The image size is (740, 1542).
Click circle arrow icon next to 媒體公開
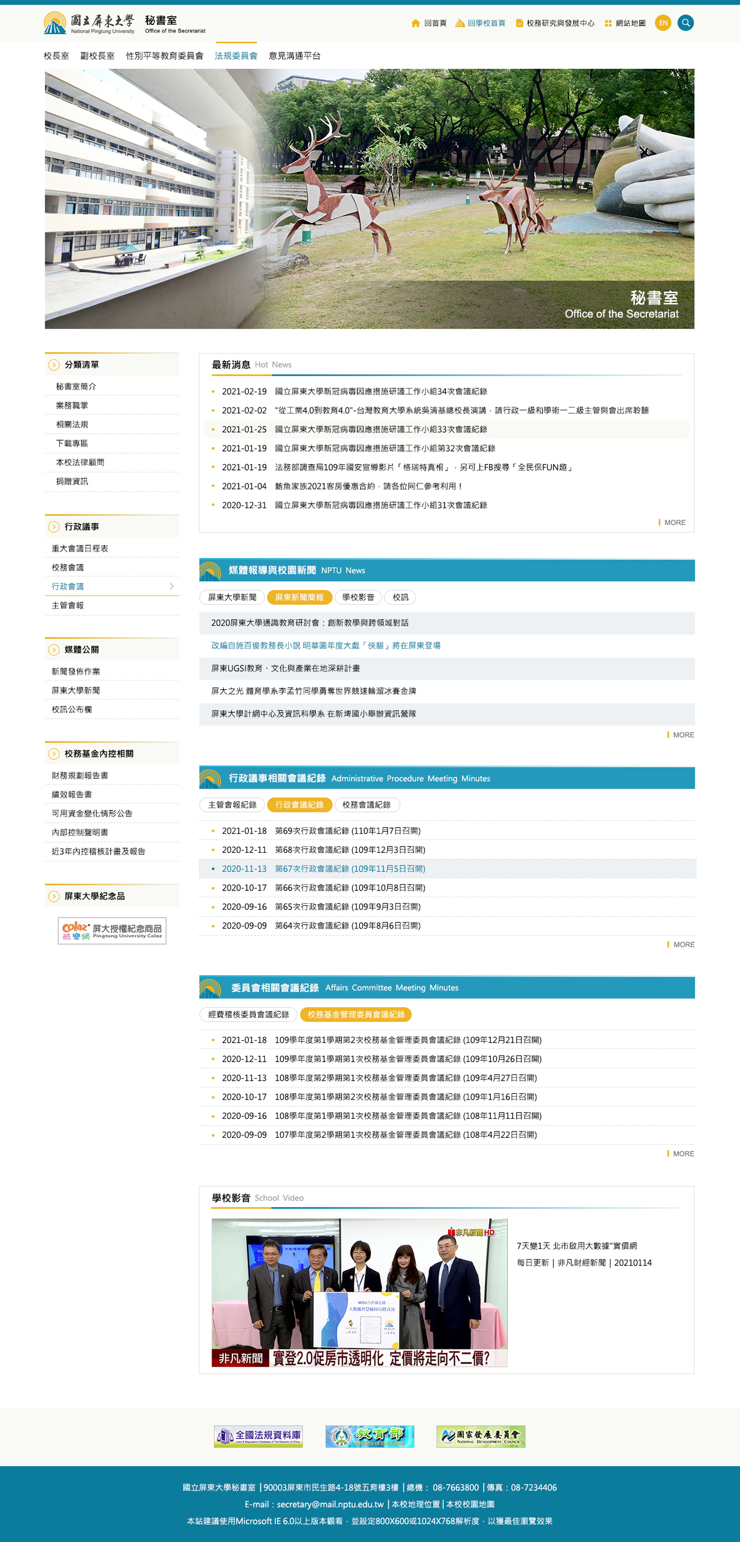54,649
